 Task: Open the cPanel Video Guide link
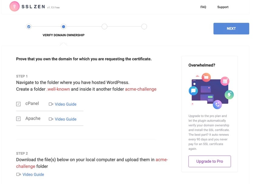tap(66, 104)
